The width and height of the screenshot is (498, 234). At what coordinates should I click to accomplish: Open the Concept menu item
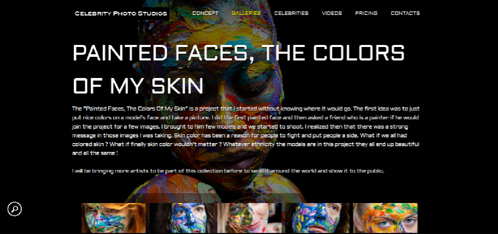205,13
